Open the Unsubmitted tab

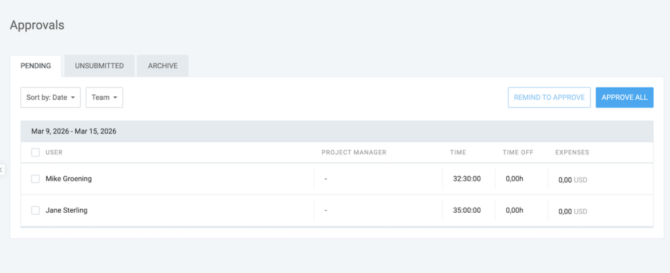pyautogui.click(x=99, y=66)
